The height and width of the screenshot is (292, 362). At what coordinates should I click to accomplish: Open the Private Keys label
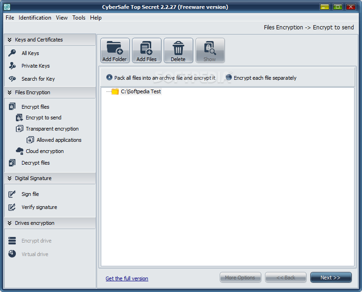tap(35, 66)
